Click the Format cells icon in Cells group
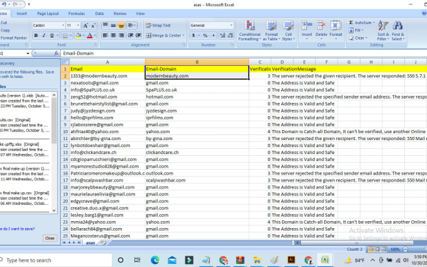The width and height of the screenshot is (427, 267). [335, 26]
